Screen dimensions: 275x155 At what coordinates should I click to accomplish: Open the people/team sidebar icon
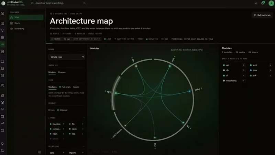[x=2, y=85]
